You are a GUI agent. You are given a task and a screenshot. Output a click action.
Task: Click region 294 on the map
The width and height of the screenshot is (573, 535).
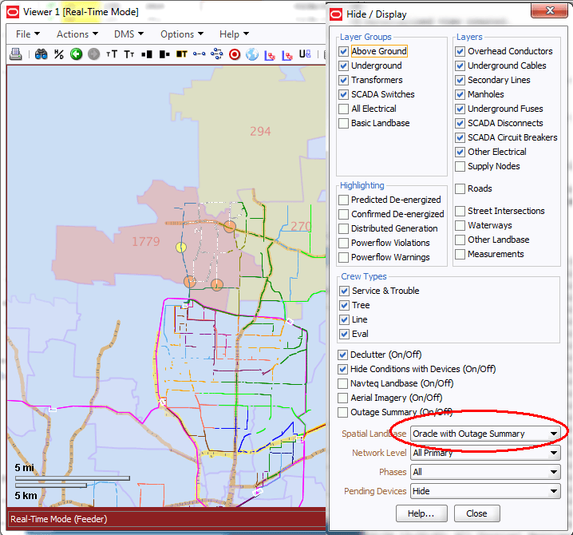(x=260, y=131)
